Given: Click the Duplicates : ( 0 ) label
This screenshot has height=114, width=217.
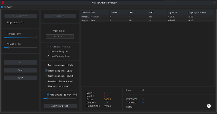Looking at the screenshot, I should [15, 22].
